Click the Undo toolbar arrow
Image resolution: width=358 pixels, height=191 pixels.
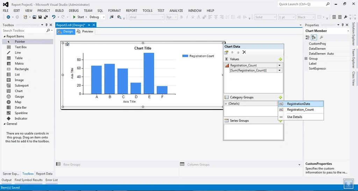point(53,17)
